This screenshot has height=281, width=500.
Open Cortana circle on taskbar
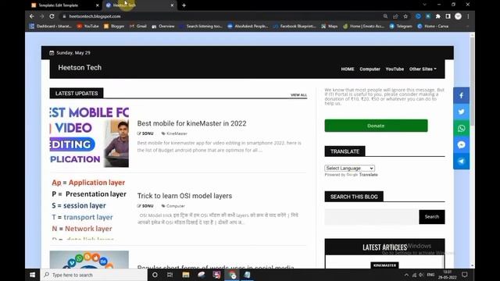click(155, 275)
